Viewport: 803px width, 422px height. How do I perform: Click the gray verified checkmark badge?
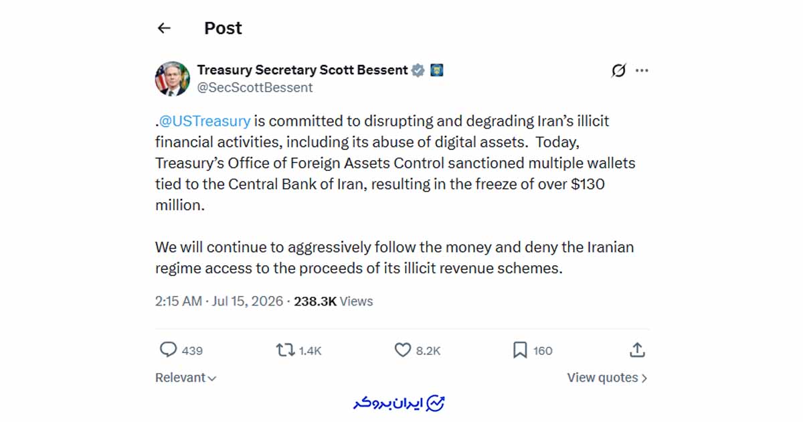(418, 70)
